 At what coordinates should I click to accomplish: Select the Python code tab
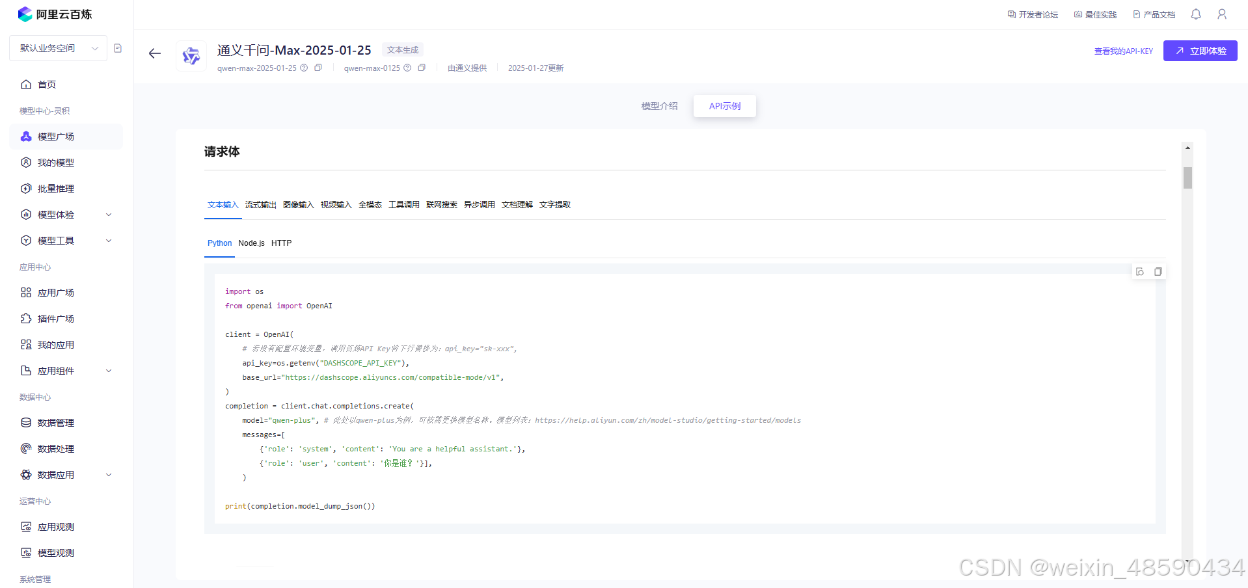coord(219,243)
